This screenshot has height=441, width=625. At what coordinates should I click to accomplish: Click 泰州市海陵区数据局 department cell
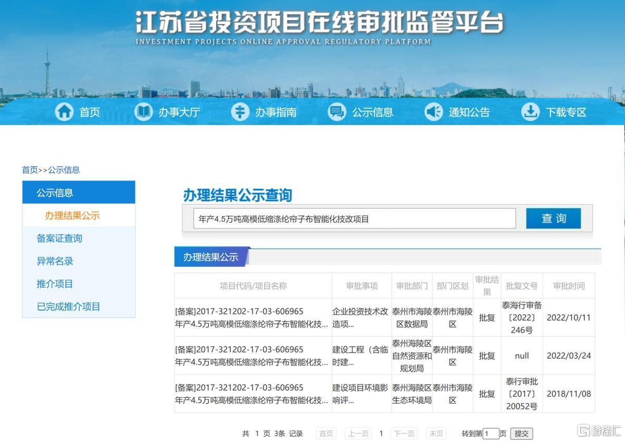coord(412,318)
